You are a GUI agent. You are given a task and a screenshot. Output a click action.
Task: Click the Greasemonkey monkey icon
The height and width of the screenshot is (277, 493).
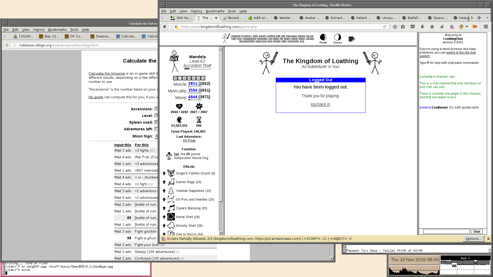(461, 27)
